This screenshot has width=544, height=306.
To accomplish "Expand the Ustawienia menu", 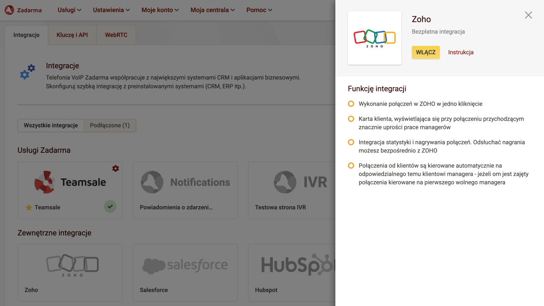I will point(111,10).
